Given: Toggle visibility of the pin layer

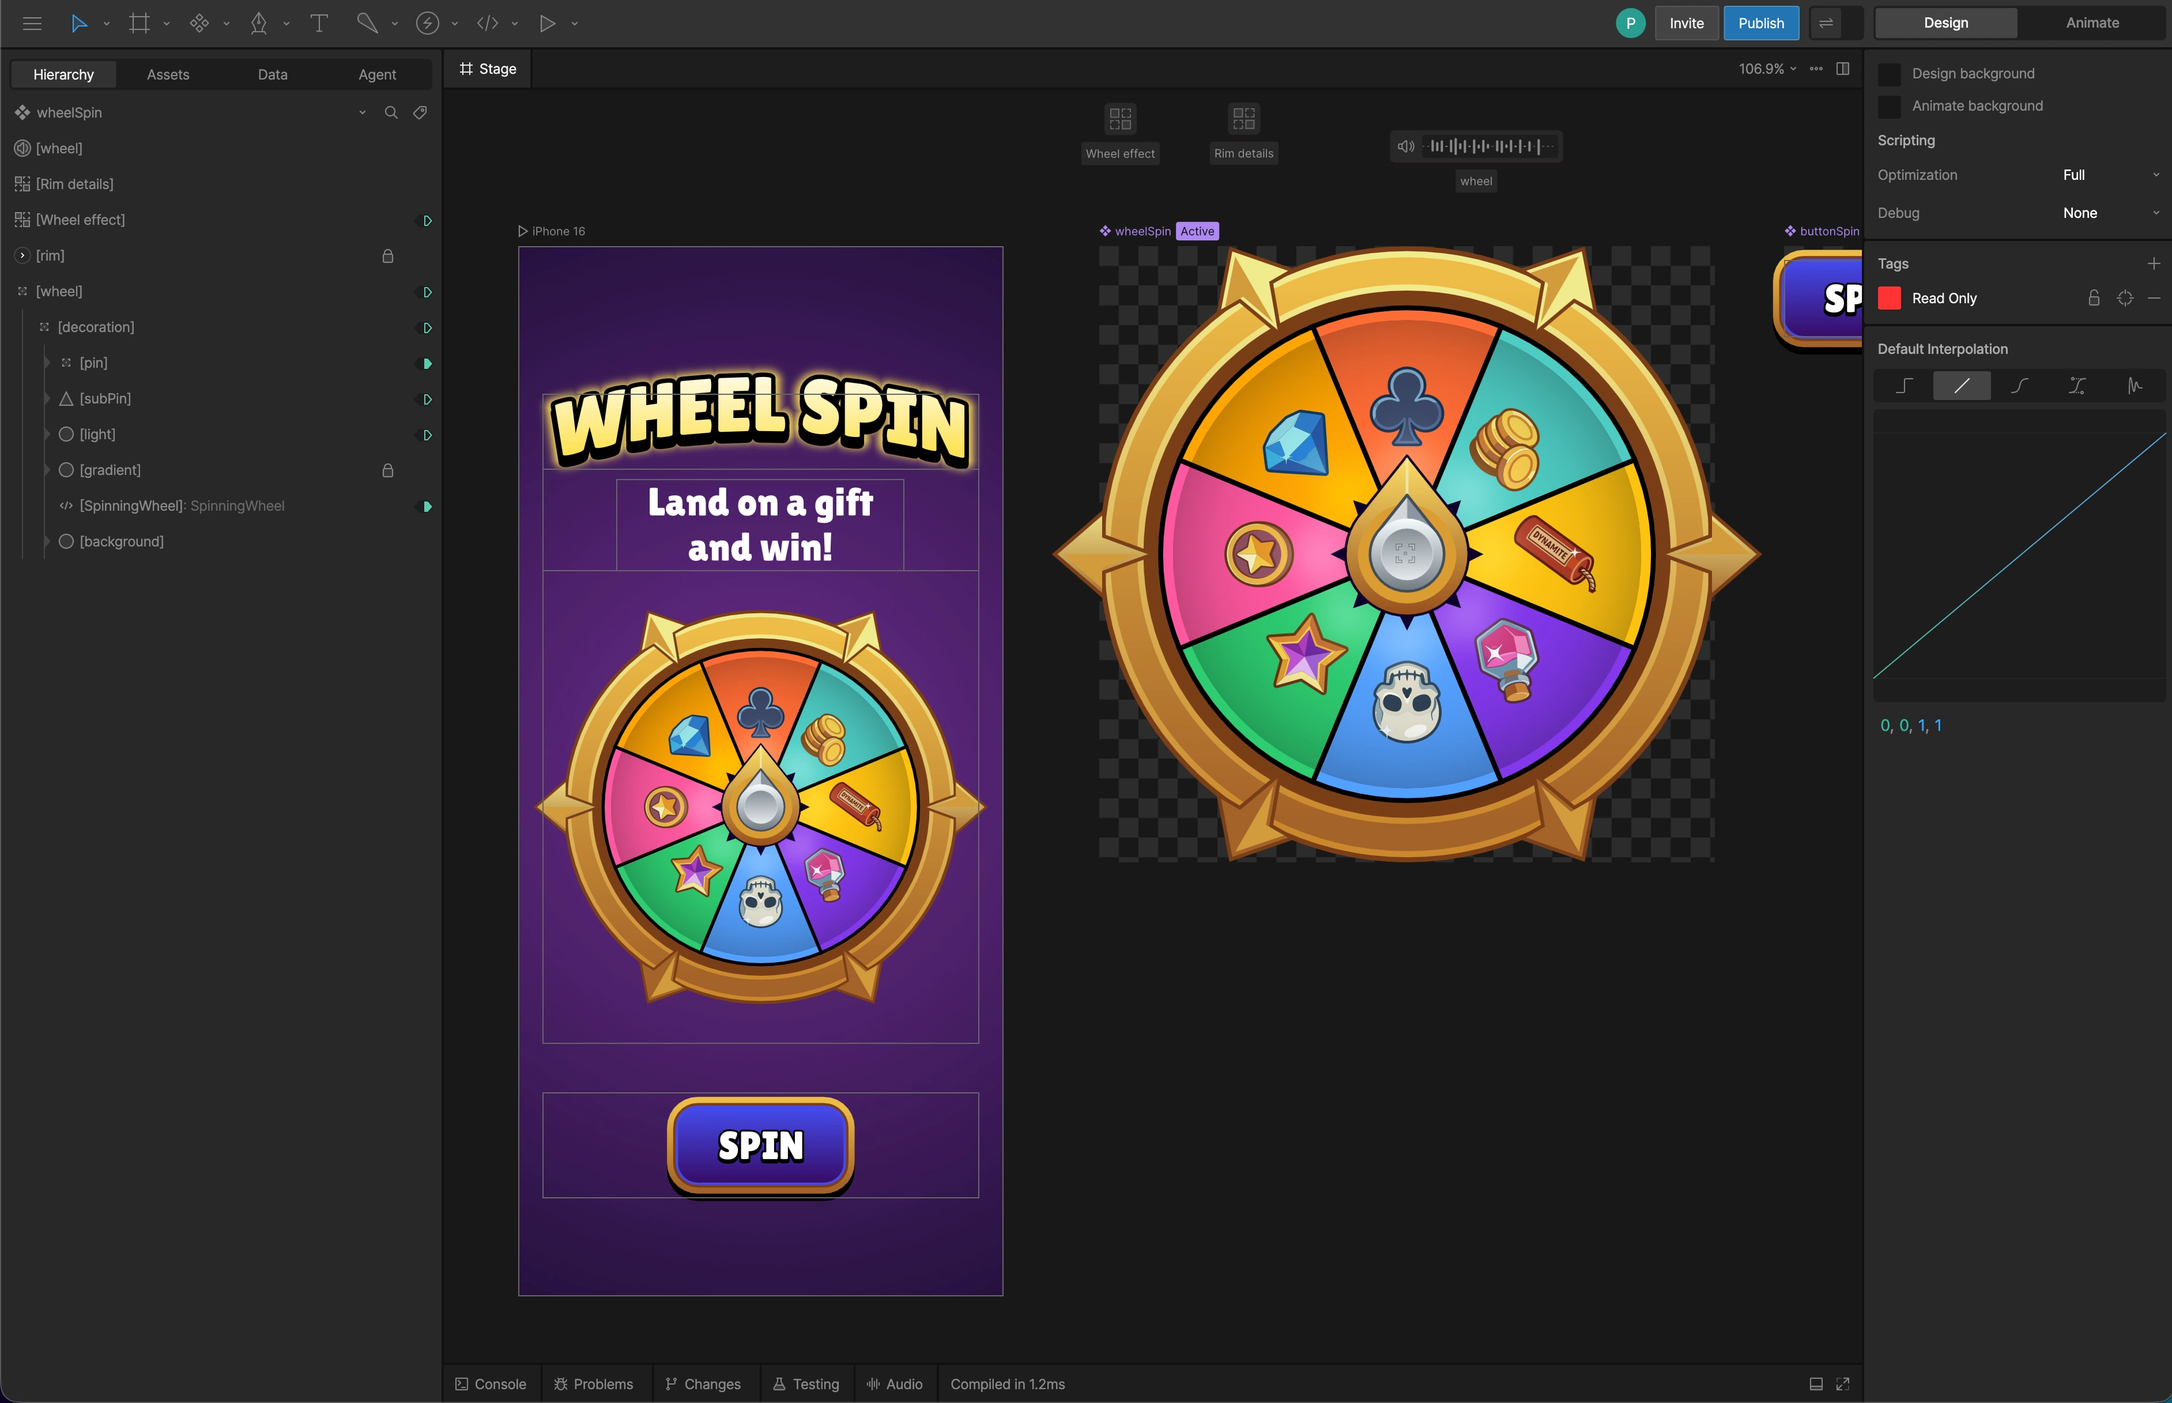Looking at the screenshot, I should coord(425,363).
